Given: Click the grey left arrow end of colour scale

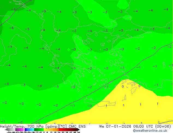Looking at the screenshot, I should pos(6,129).
